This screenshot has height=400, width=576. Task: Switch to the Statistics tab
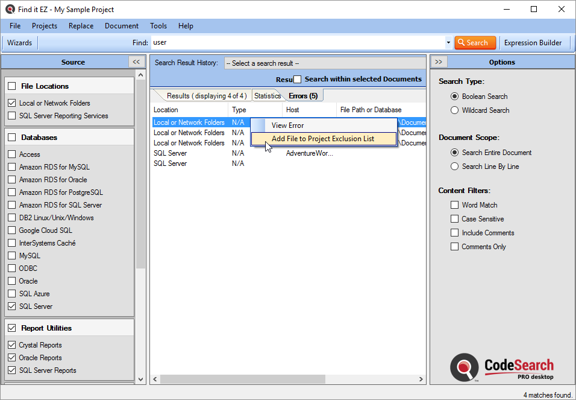[268, 96]
